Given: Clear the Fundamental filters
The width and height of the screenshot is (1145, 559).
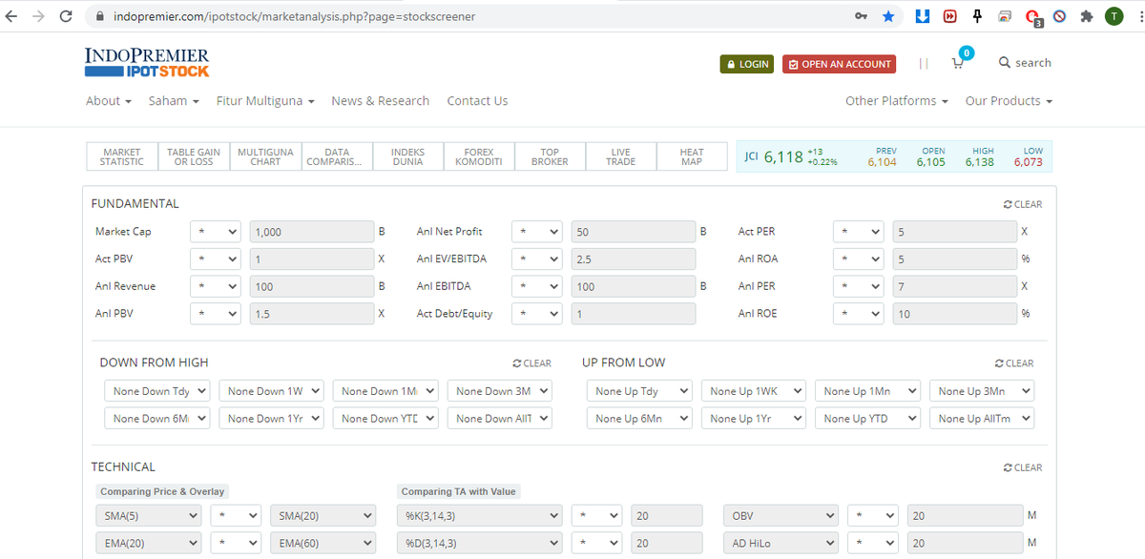Looking at the screenshot, I should pyautogui.click(x=1022, y=204).
